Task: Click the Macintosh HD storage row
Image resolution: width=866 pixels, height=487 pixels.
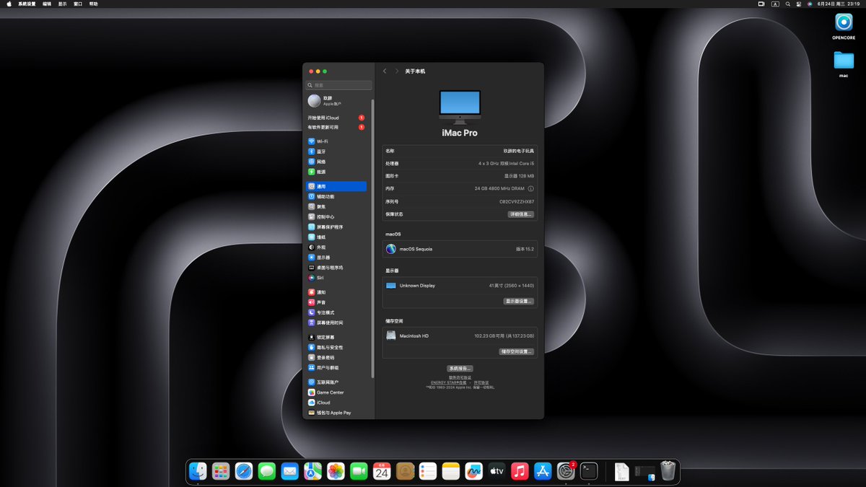Action: [460, 335]
